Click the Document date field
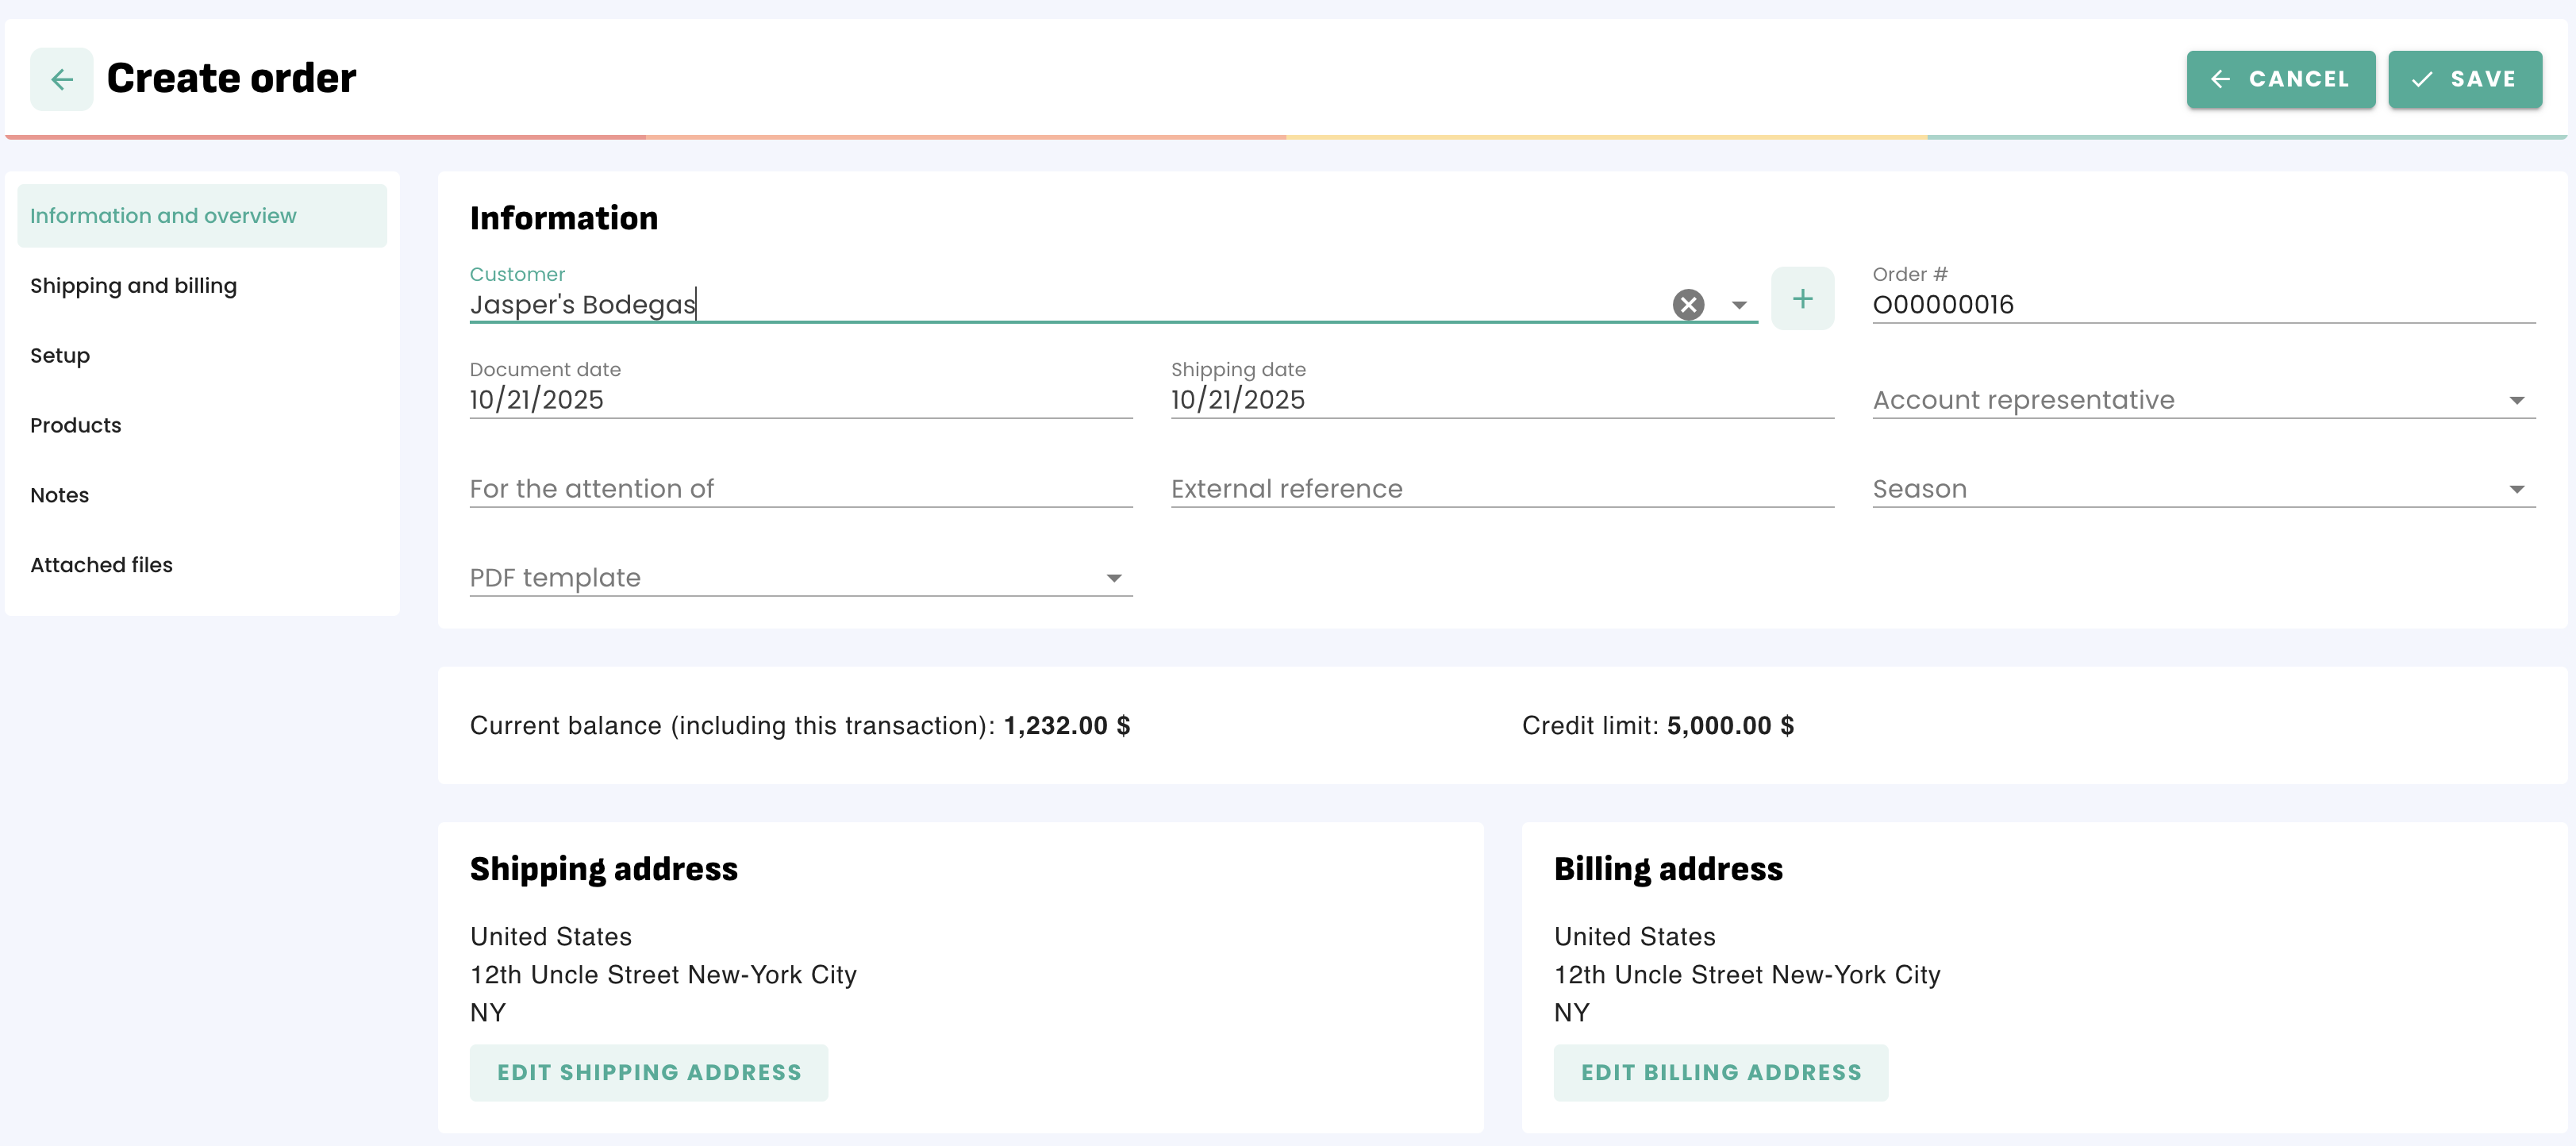Viewport: 2576px width, 1146px height. pos(800,400)
